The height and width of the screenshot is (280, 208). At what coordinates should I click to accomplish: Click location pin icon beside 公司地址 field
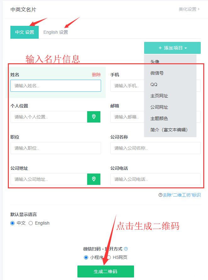94,179
